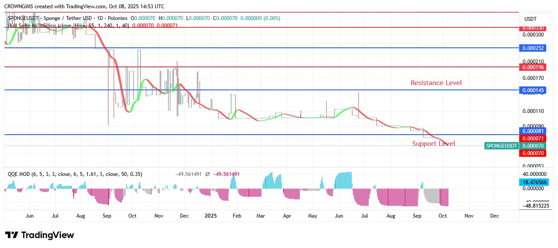Click the Feb marker on time axis
The width and height of the screenshot is (558, 248).
click(x=236, y=216)
